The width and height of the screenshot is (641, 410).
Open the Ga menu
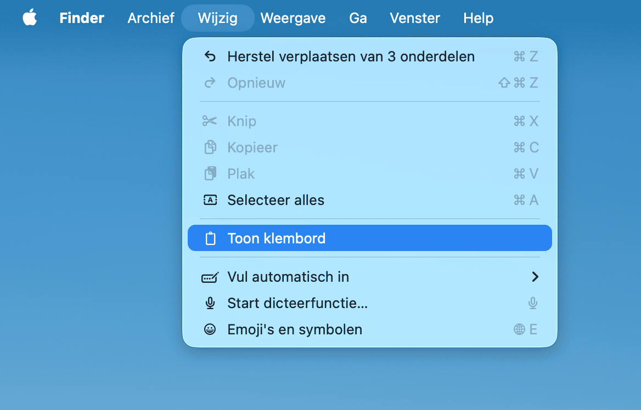pos(358,18)
